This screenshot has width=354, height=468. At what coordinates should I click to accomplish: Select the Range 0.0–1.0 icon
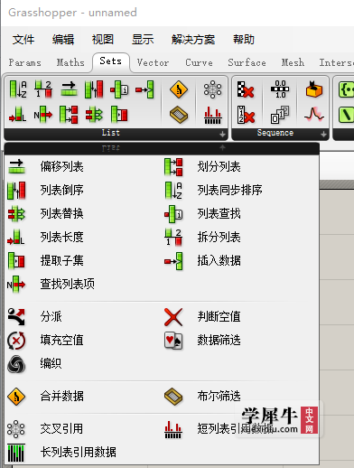(280, 89)
